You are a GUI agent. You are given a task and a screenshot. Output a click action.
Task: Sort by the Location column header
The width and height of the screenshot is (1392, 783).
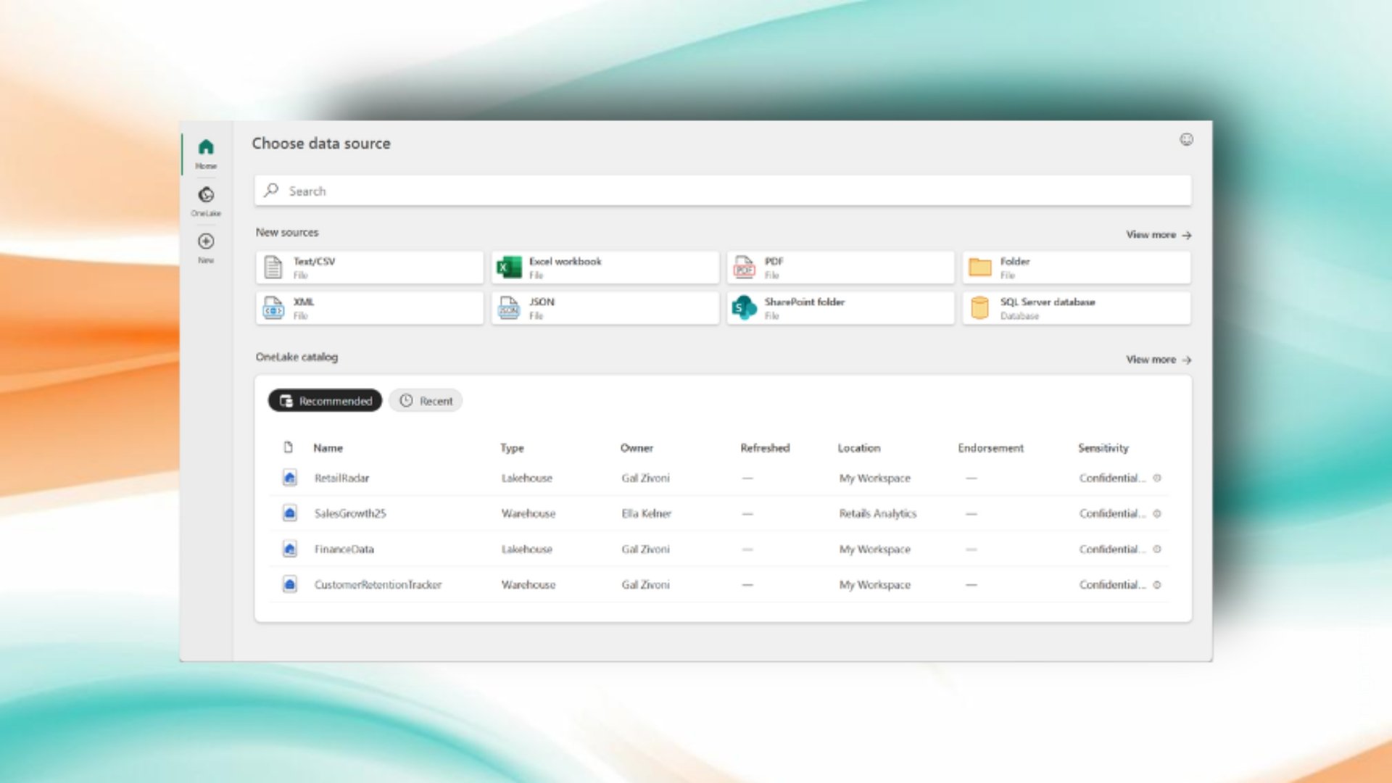tap(859, 448)
